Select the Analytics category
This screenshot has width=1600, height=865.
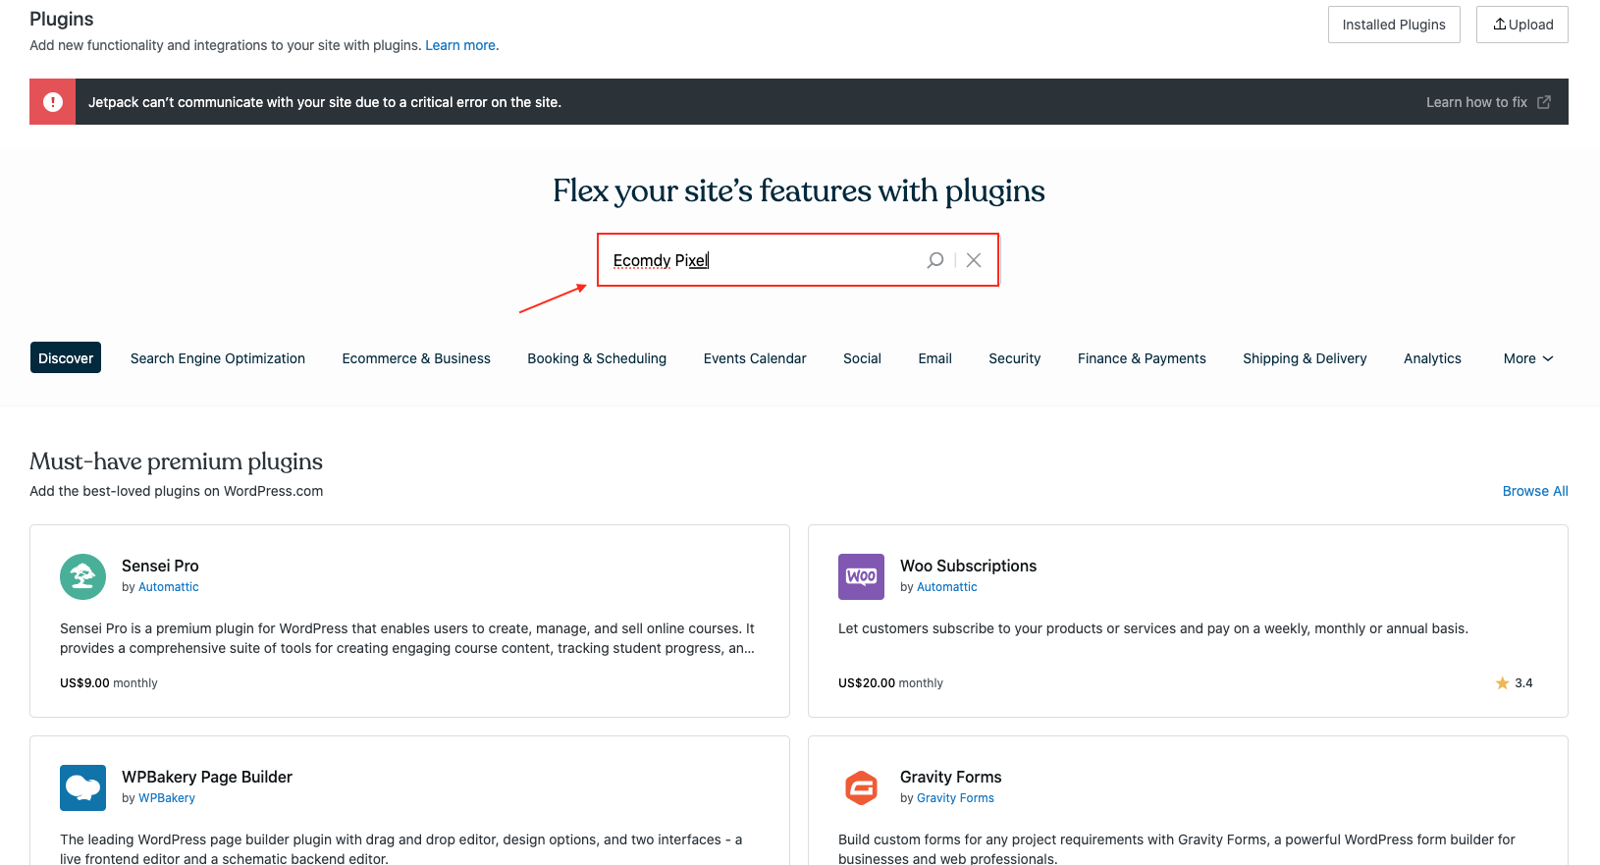(x=1432, y=358)
